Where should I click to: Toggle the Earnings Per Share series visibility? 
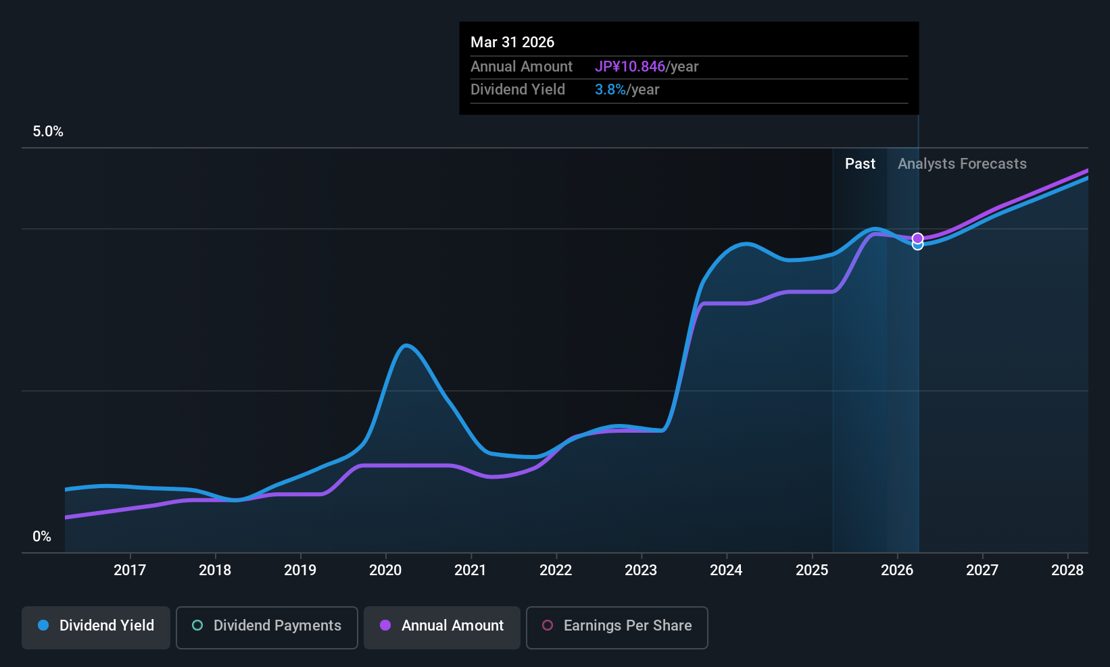(616, 626)
